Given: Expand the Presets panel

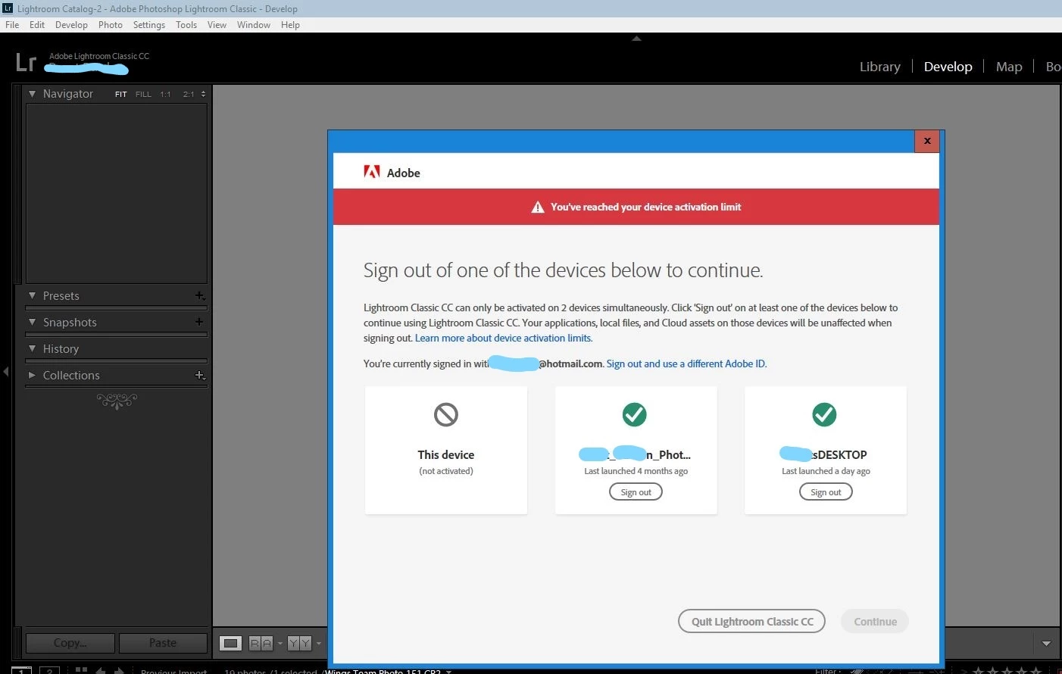Looking at the screenshot, I should [32, 295].
